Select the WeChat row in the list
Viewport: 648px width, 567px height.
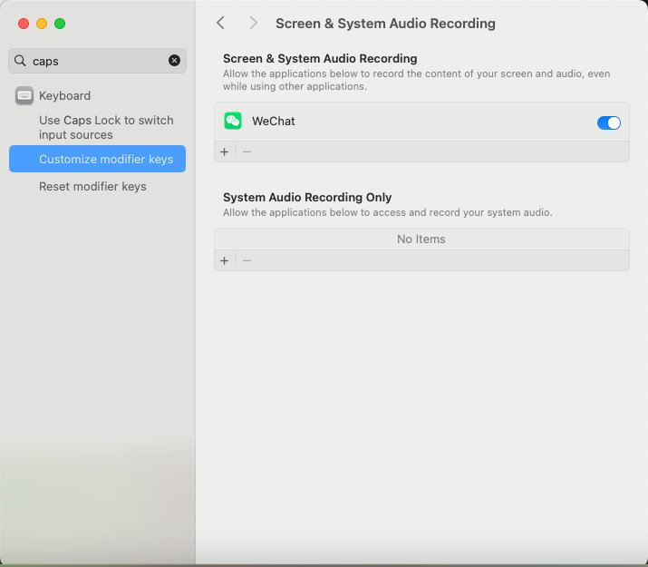pyautogui.click(x=408, y=122)
